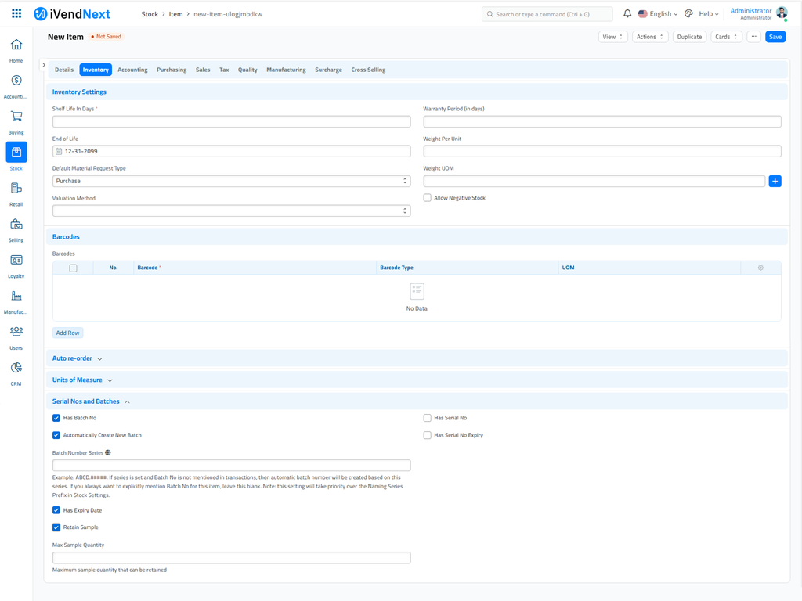Open the Buying module in sidebar
802x601 pixels.
point(16,117)
